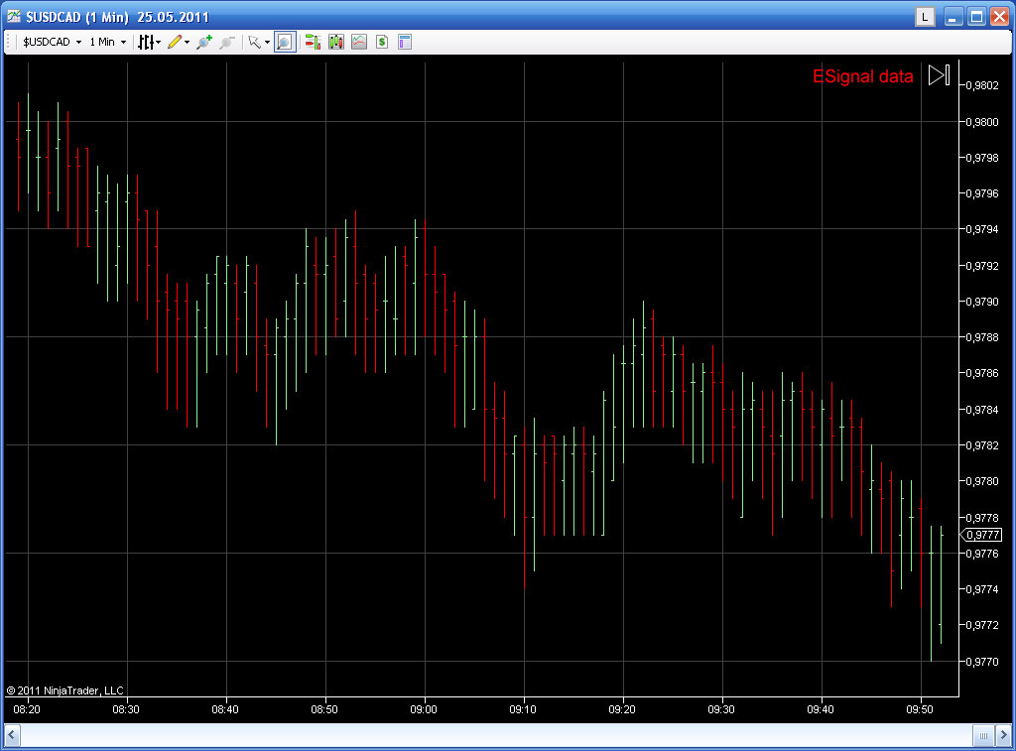Open the $USDCAD instrument dropdown

coord(53,42)
